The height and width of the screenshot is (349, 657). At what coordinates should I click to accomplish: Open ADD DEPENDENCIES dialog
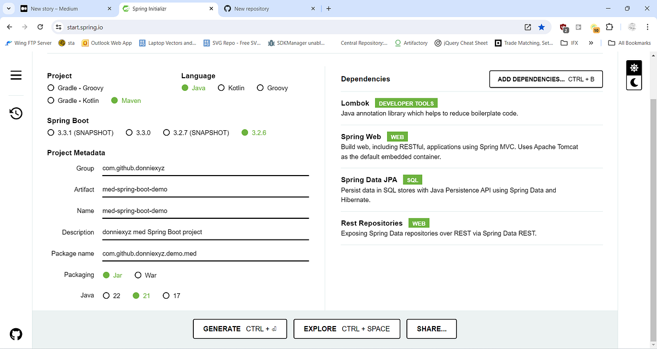point(545,79)
